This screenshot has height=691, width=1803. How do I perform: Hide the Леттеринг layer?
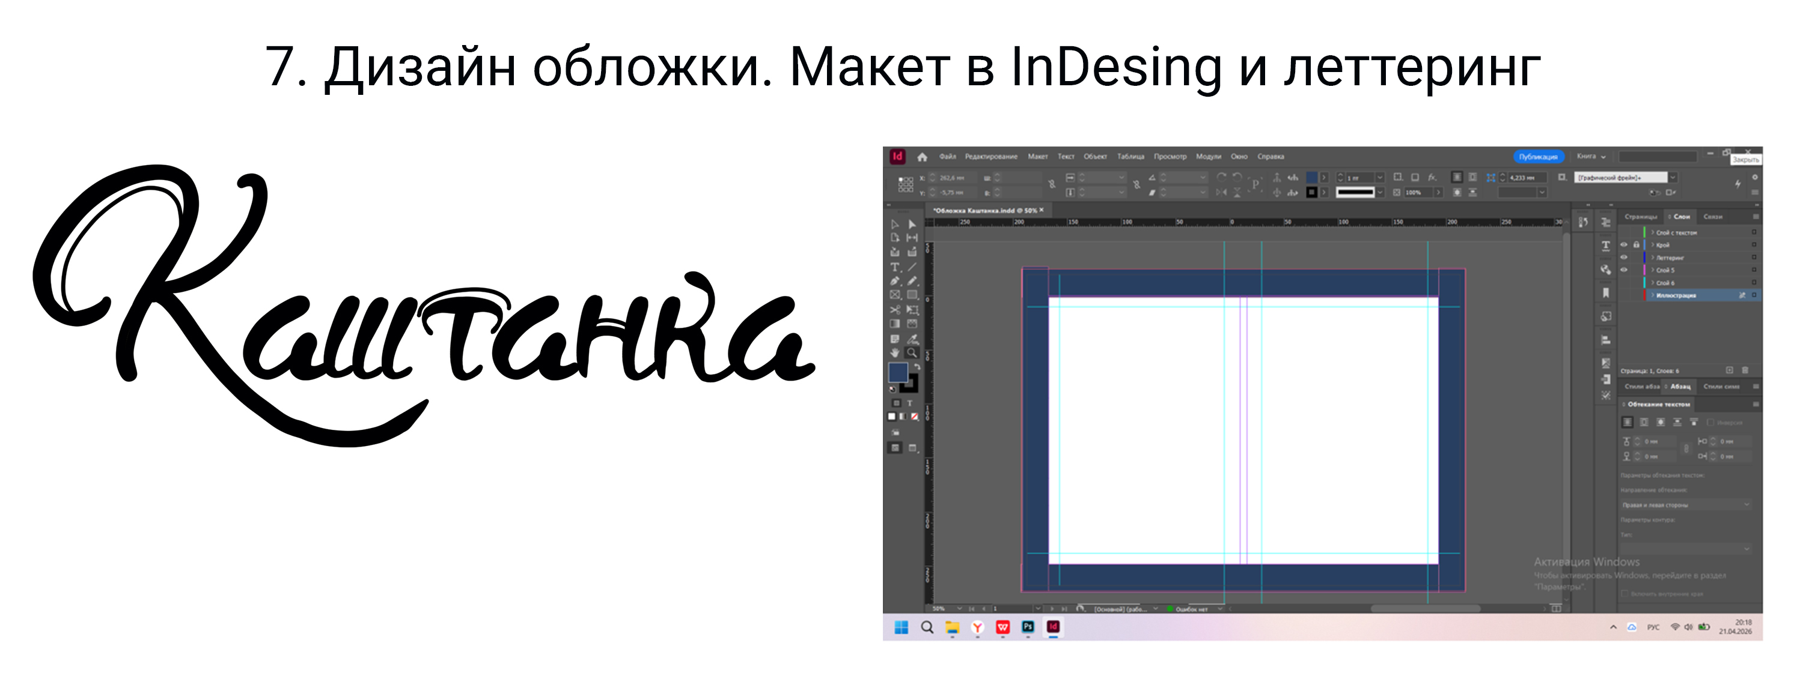point(1625,258)
